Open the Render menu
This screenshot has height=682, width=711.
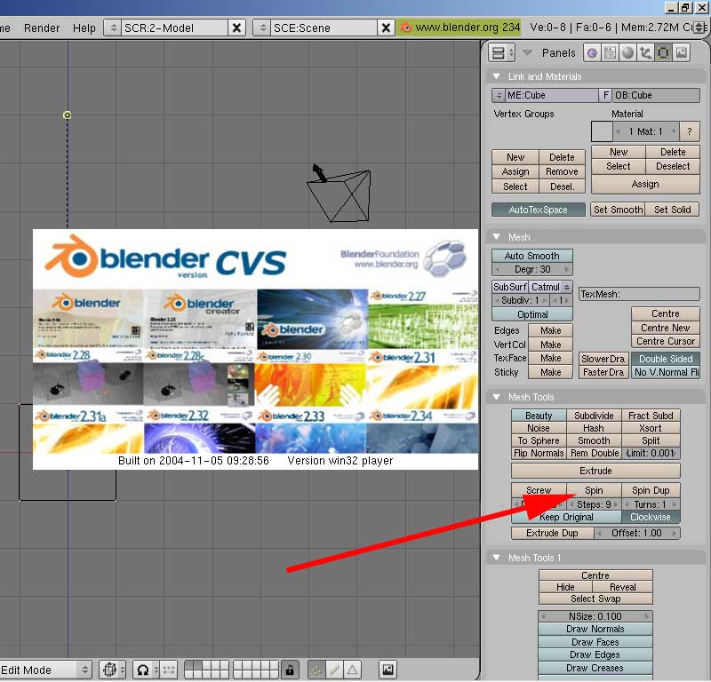coord(42,28)
